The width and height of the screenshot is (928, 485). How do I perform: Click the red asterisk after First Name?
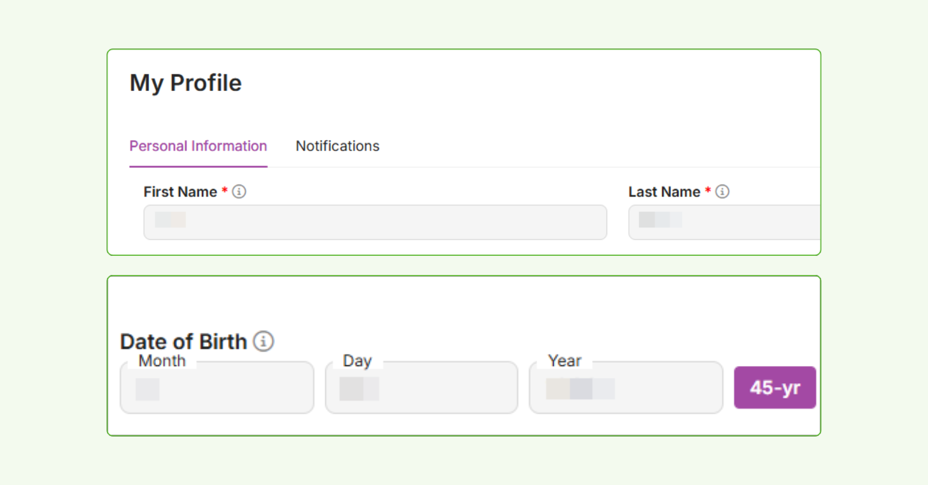(224, 190)
